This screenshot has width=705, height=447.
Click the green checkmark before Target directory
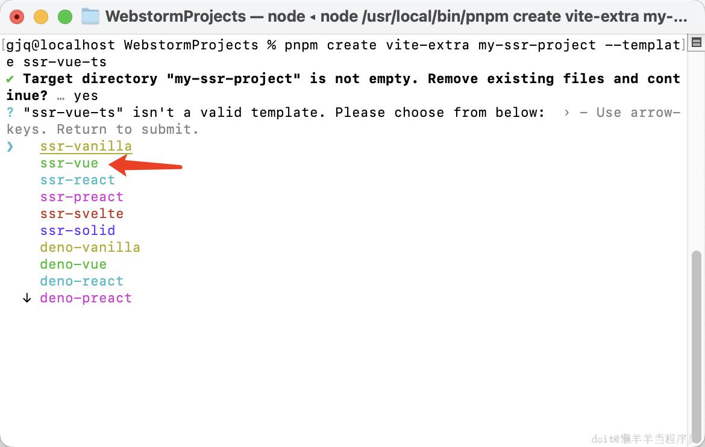10,79
